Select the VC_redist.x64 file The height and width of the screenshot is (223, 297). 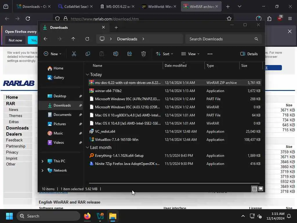point(175,132)
